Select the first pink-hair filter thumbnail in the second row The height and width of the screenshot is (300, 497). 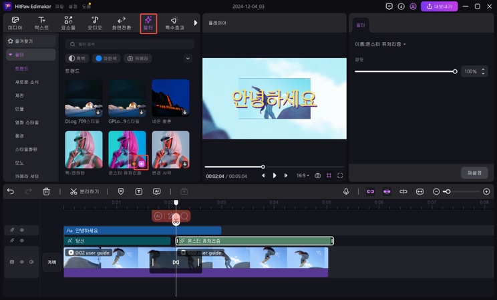(x=84, y=150)
